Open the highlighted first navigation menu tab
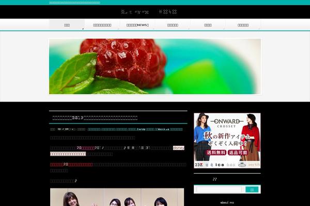 tap(67, 25)
